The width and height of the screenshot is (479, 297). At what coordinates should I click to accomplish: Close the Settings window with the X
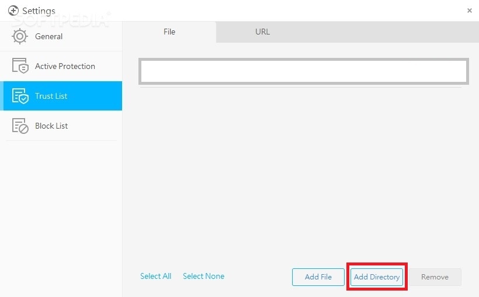[x=470, y=11]
